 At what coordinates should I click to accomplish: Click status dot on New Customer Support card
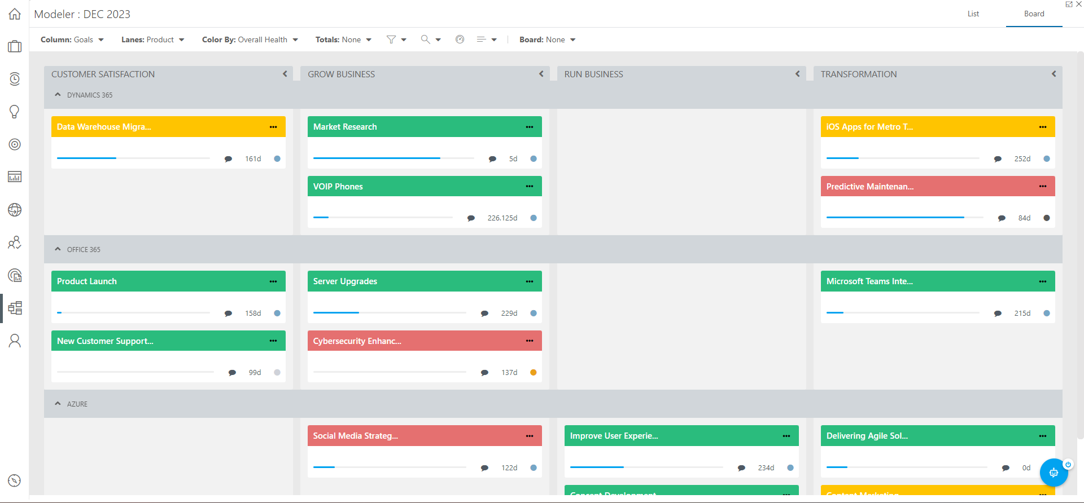tap(277, 373)
